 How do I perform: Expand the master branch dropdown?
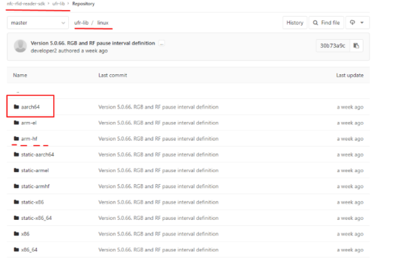[38, 23]
